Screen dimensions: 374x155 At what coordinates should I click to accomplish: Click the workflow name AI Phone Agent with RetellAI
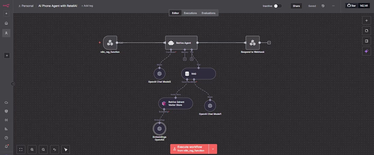tap(58, 6)
